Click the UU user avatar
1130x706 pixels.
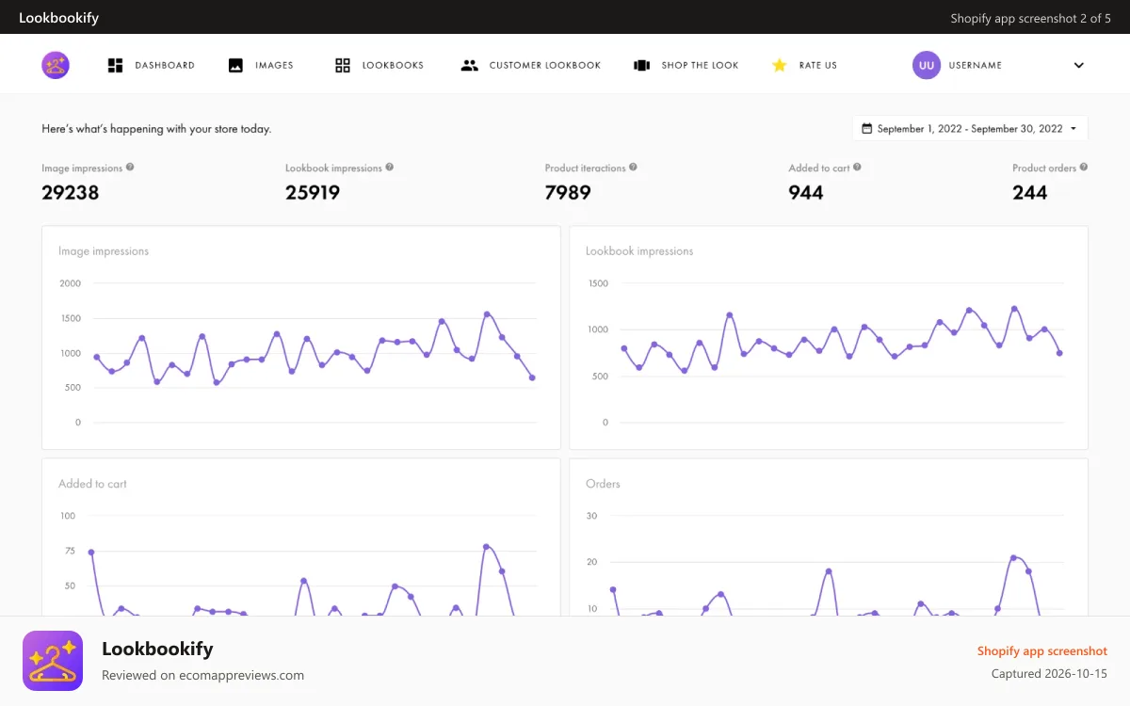pyautogui.click(x=927, y=65)
